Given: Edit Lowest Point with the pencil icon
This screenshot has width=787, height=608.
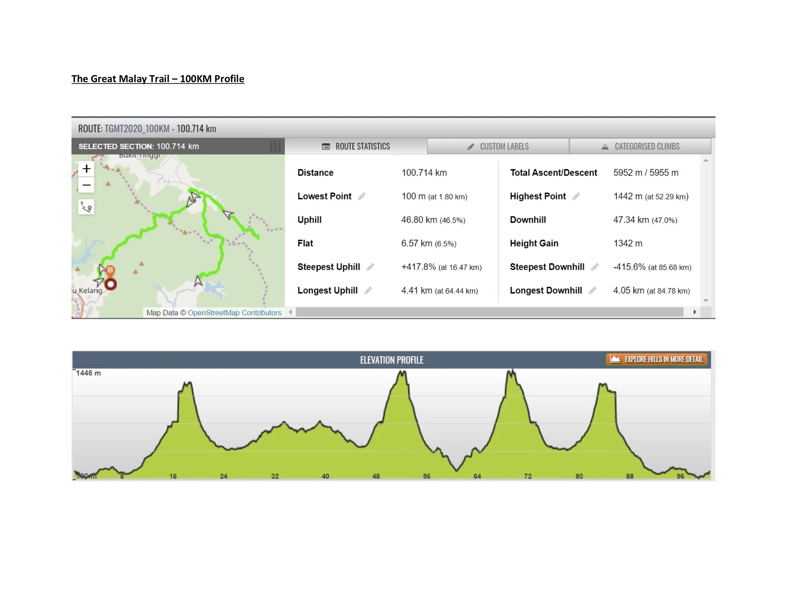Looking at the screenshot, I should (361, 196).
